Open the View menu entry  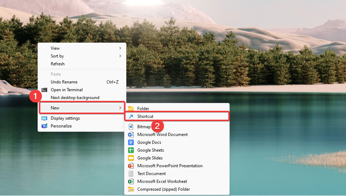coord(82,48)
